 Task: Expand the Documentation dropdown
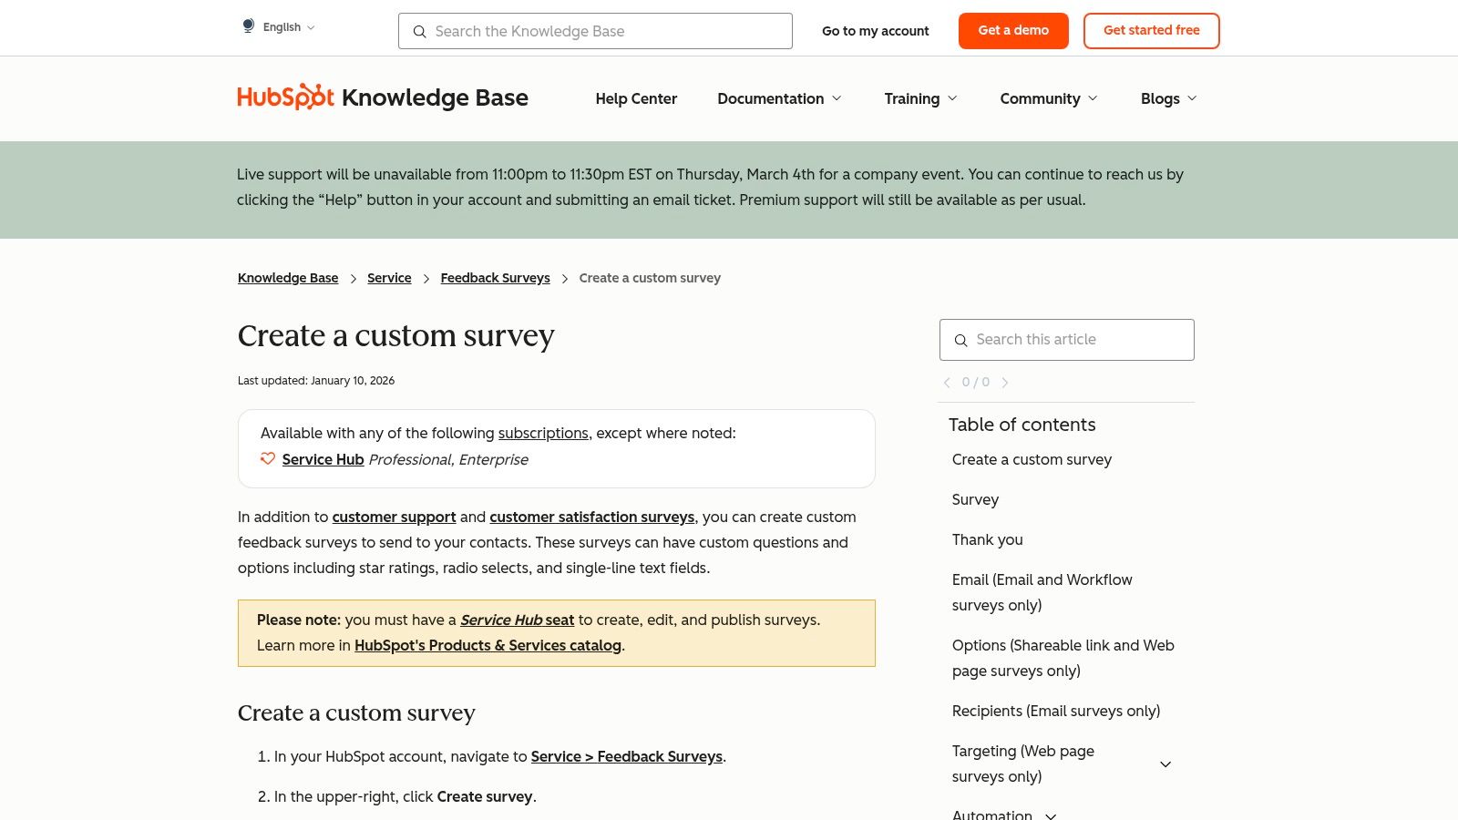[779, 98]
